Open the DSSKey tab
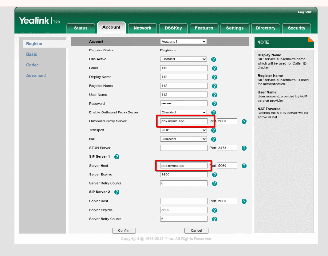Screen dimensions: 328x256 (173, 28)
